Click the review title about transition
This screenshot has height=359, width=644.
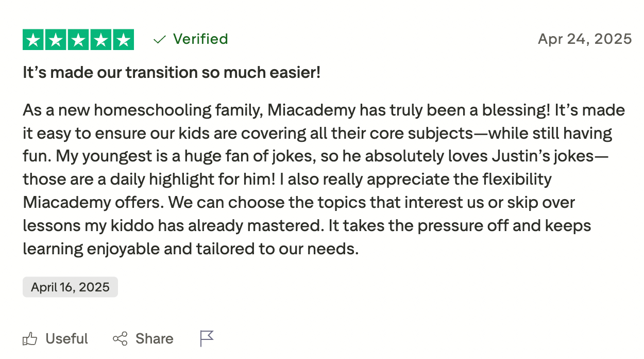(170, 72)
